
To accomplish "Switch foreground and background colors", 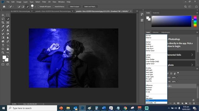I will [x=8, y=56].
